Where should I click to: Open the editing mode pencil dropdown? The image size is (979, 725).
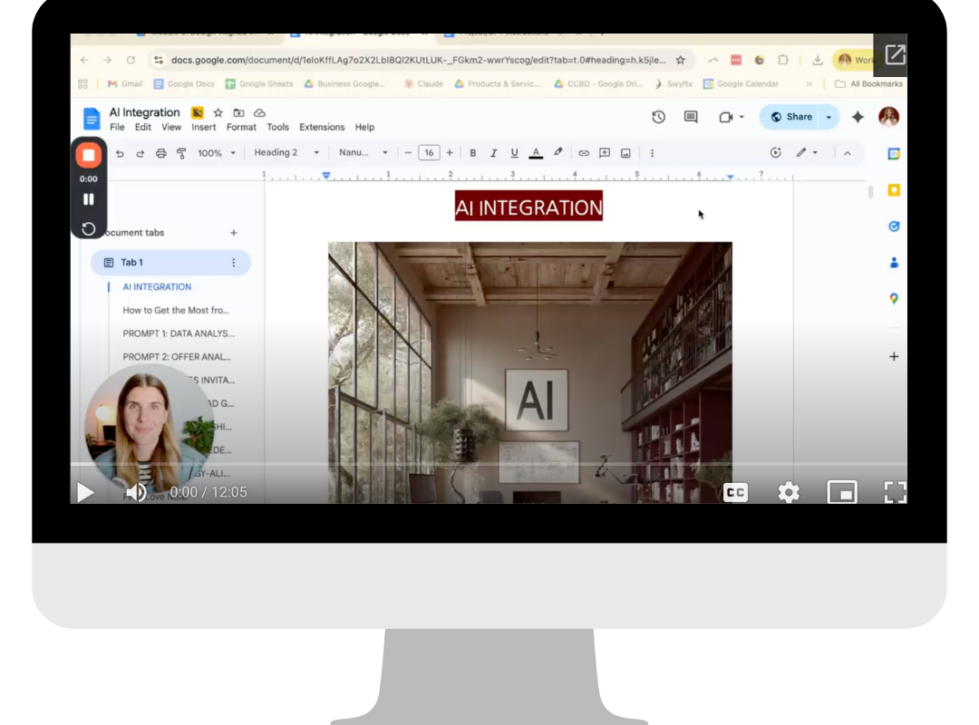[x=807, y=153]
